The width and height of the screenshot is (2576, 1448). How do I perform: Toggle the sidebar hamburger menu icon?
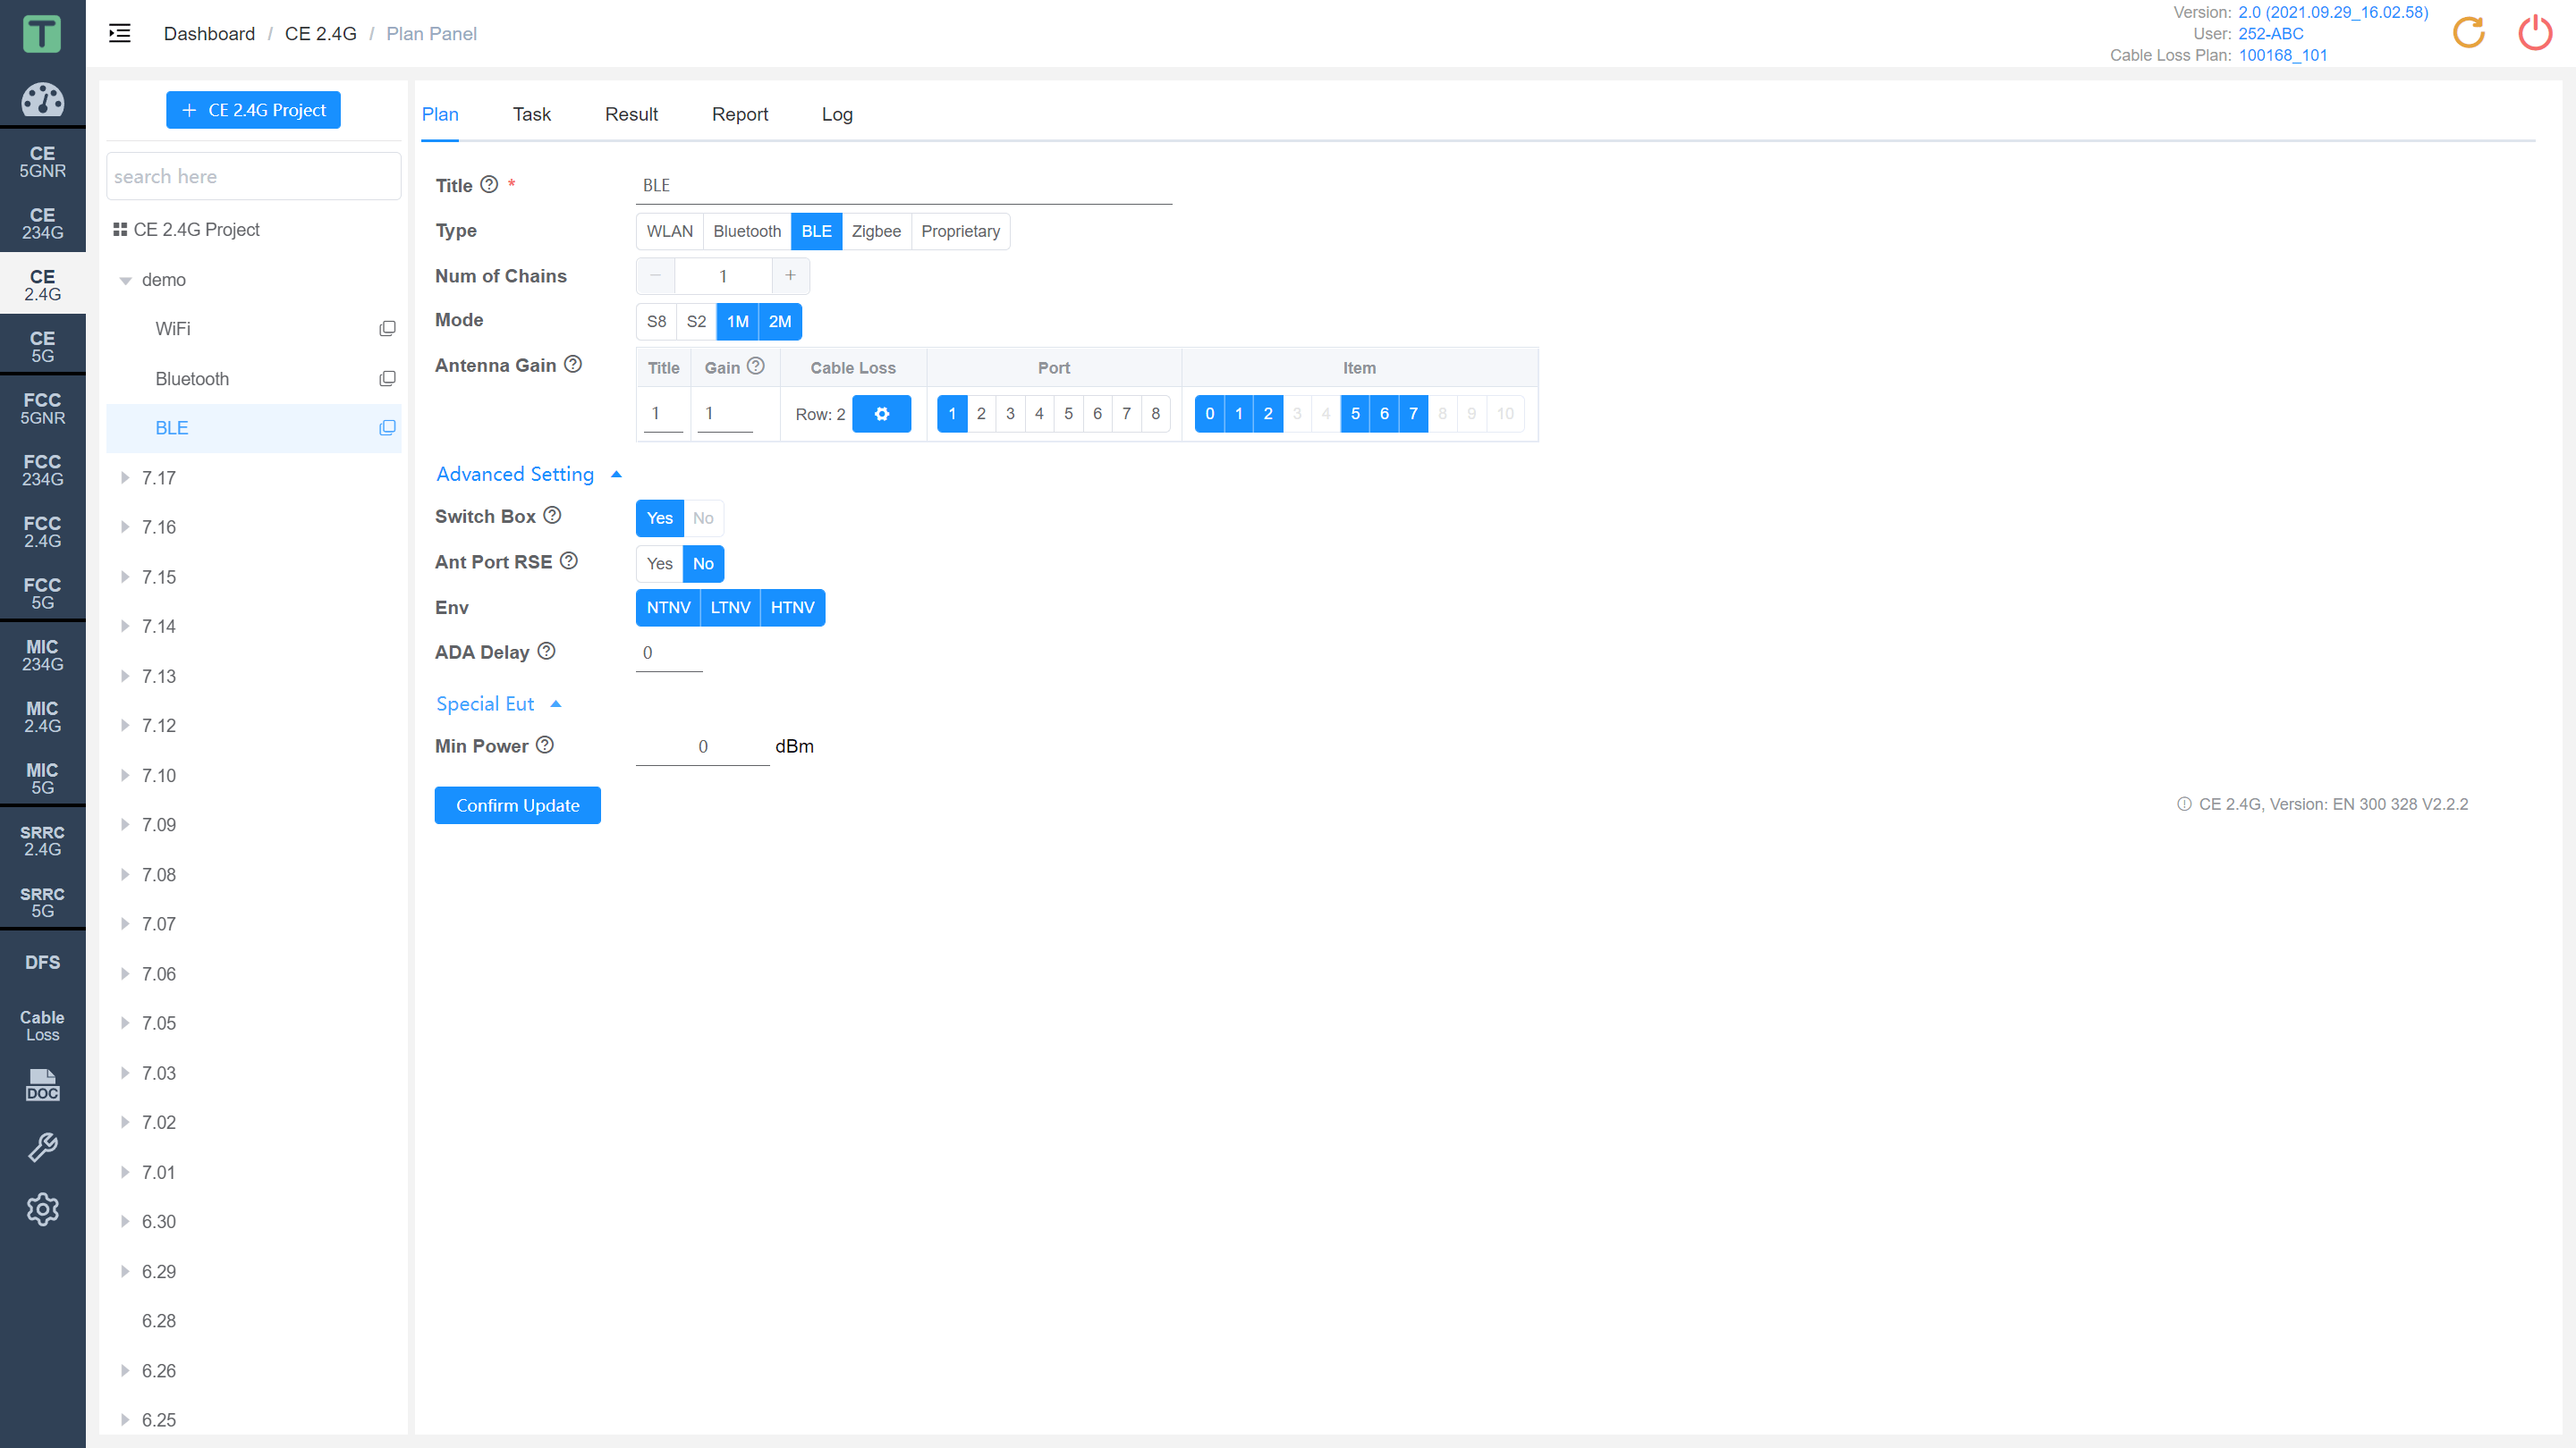[x=120, y=34]
